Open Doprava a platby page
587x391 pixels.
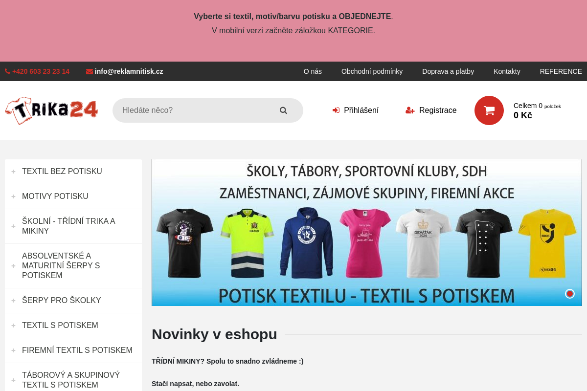point(448,71)
